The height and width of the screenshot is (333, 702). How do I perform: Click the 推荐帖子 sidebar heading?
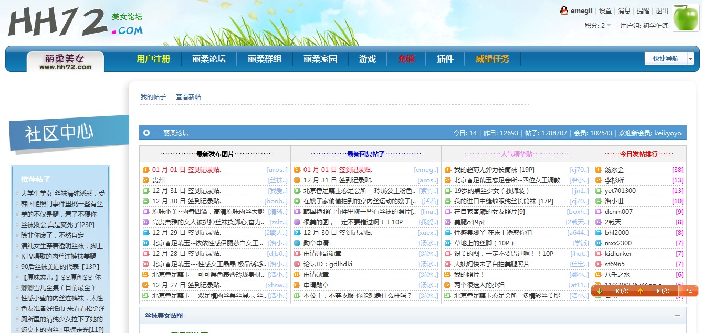click(36, 179)
